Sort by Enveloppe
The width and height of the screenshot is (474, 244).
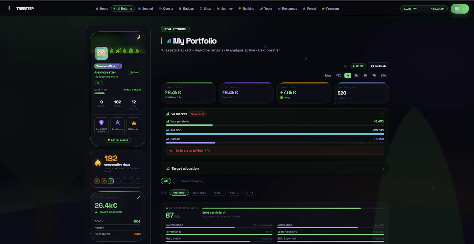pos(199,193)
